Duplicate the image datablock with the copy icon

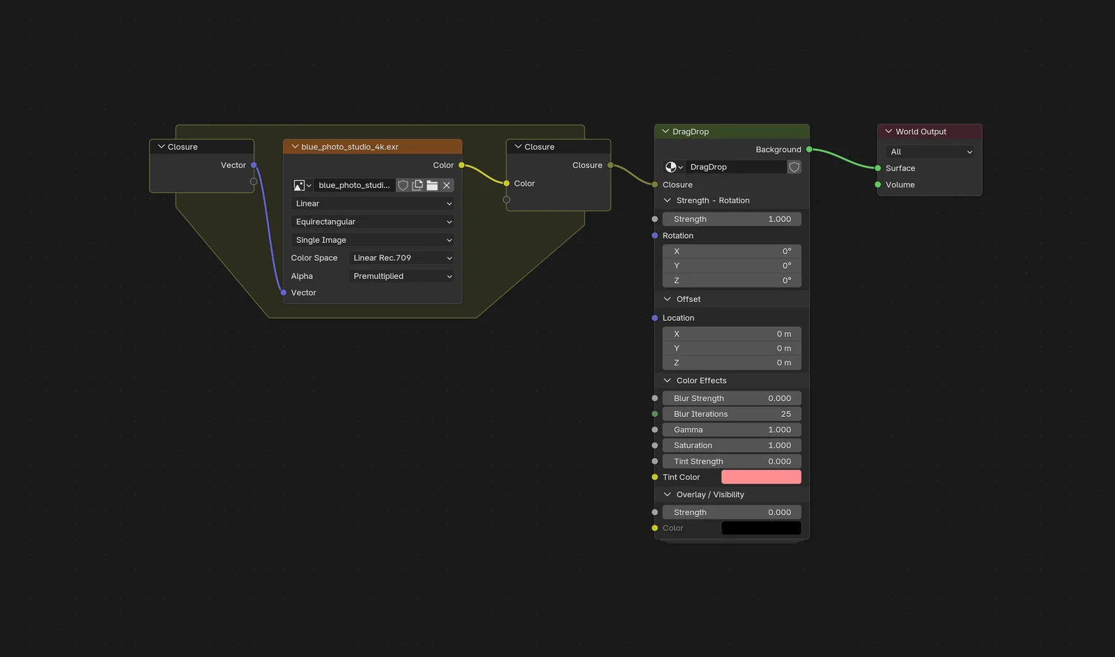pyautogui.click(x=417, y=185)
